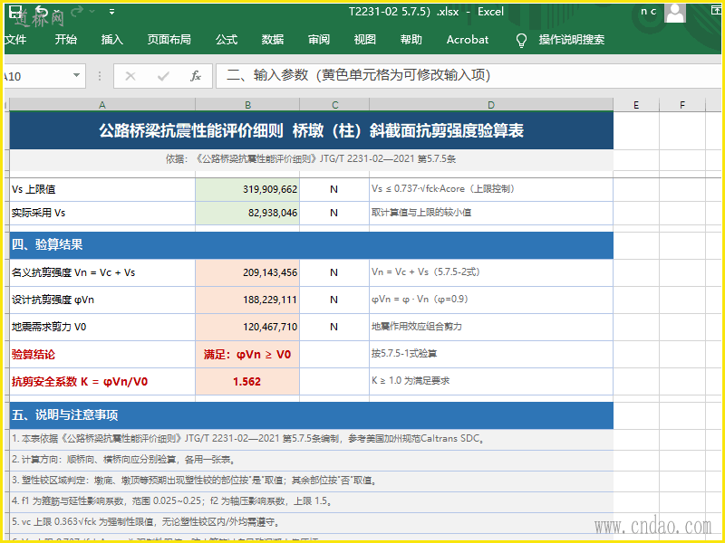Click the value cell 82,938,046
This screenshot has width=725, height=543.
click(247, 213)
